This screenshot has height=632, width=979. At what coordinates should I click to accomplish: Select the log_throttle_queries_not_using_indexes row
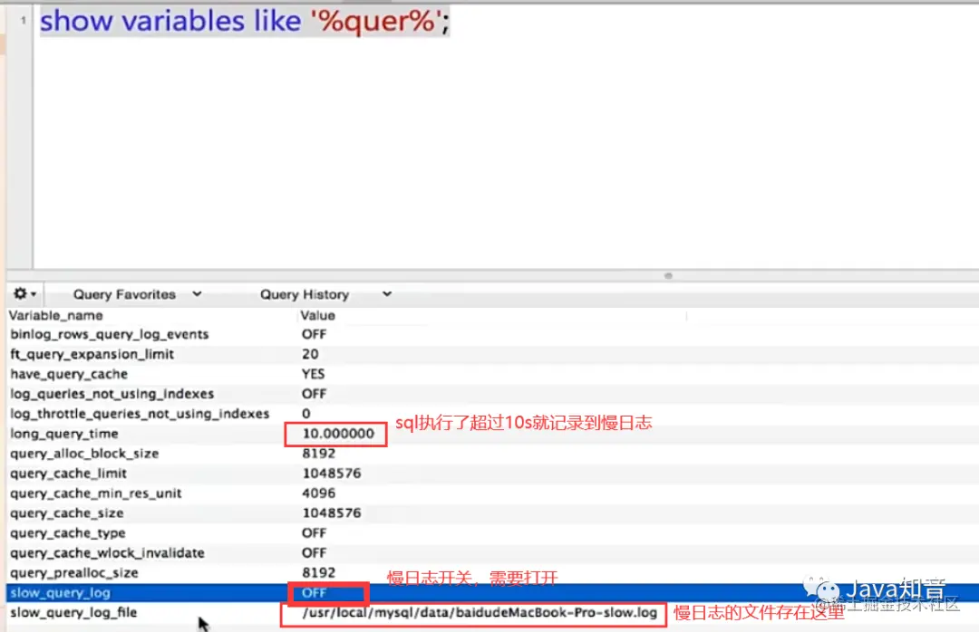(x=492, y=414)
